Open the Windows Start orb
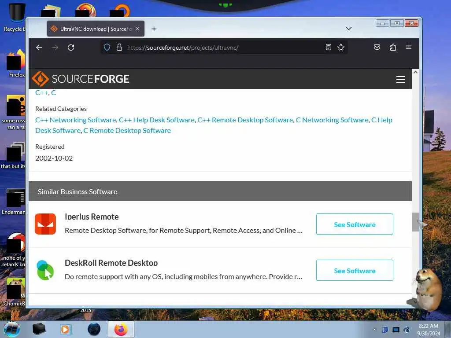Screen dimensions: 451x338 12,329
